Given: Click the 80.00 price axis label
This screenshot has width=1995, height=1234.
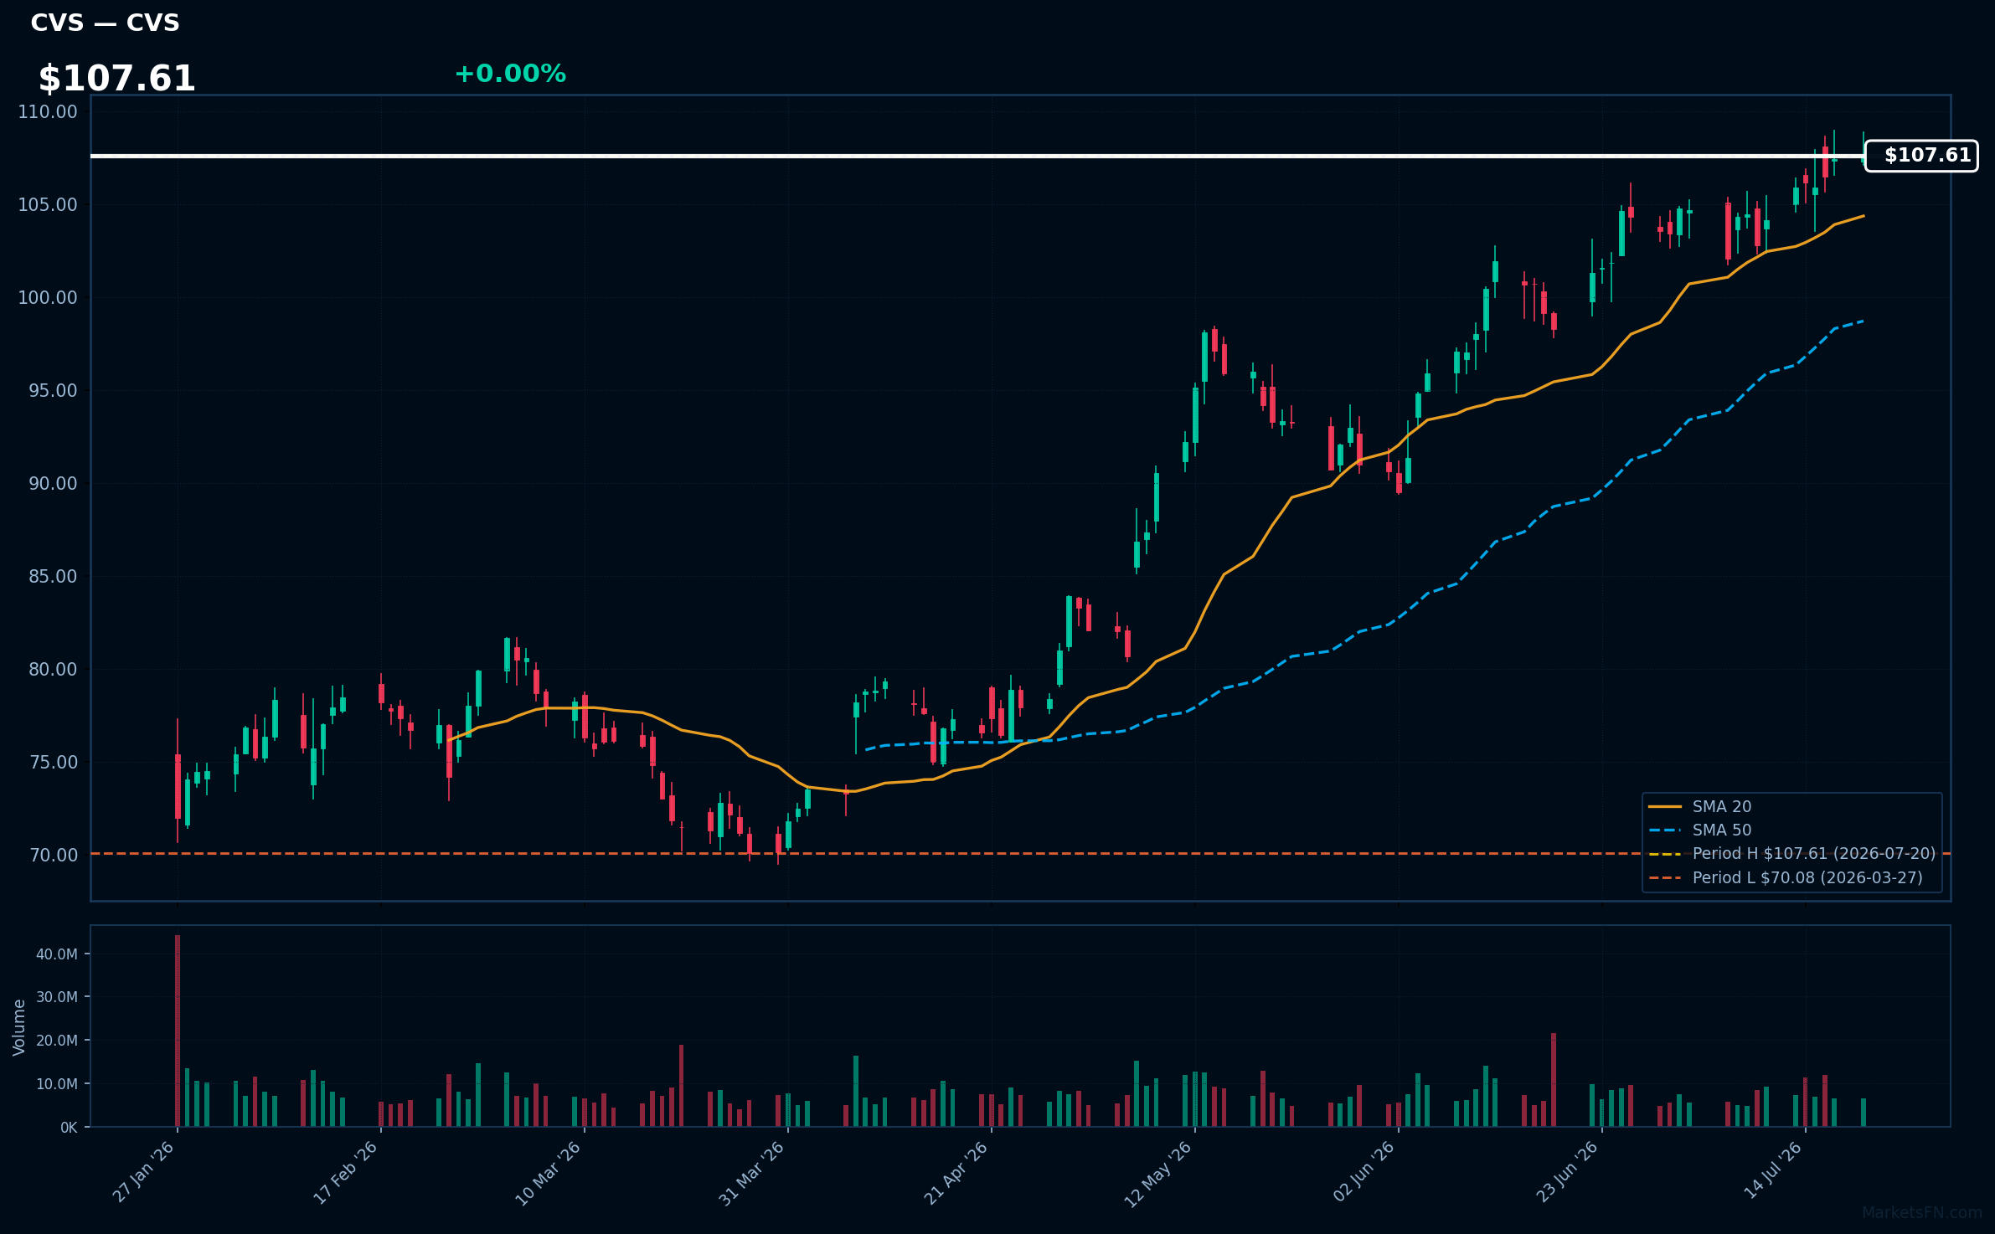Looking at the screenshot, I should tap(53, 670).
